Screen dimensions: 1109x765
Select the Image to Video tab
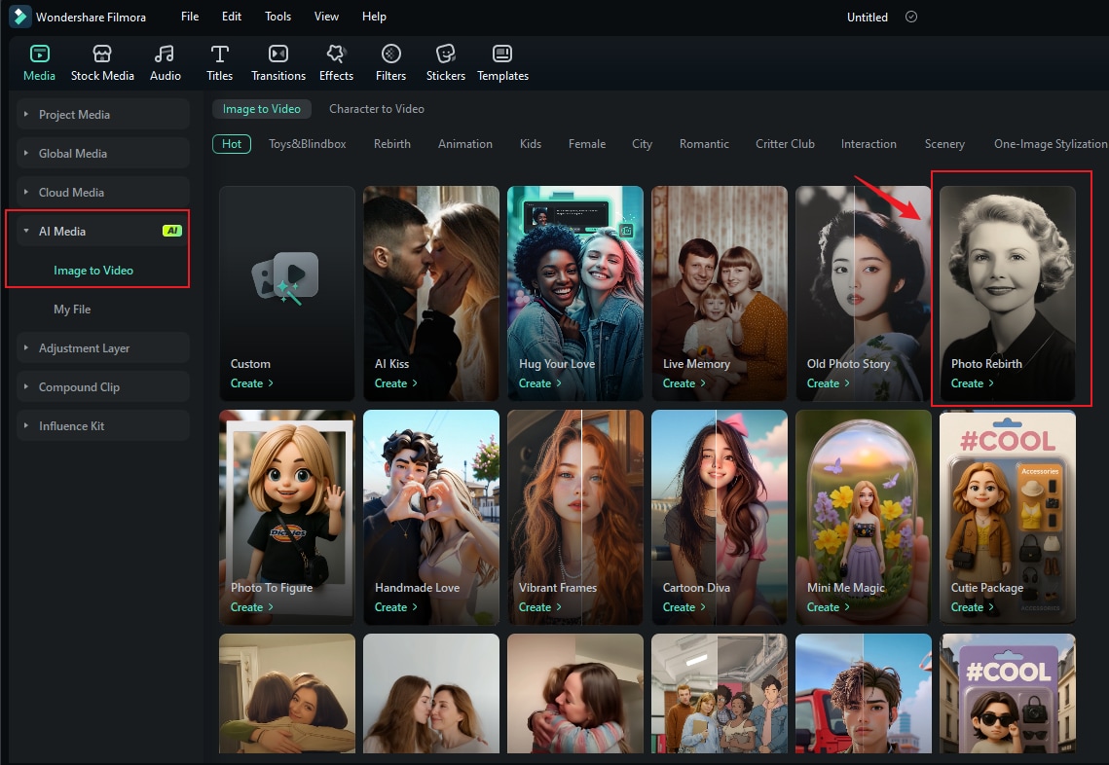(262, 109)
